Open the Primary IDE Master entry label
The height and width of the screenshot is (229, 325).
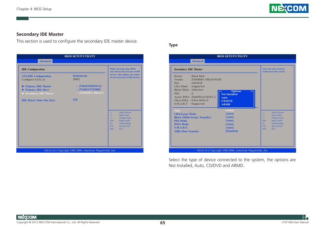click(x=38, y=86)
